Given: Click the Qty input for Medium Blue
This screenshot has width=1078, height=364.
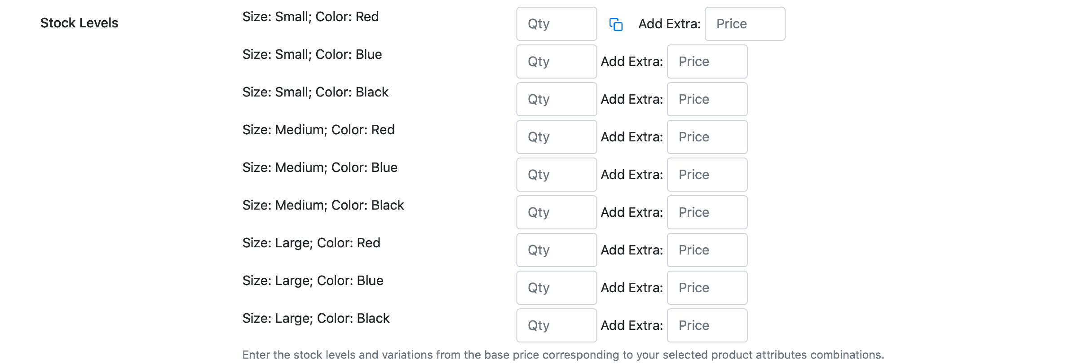Looking at the screenshot, I should point(557,175).
